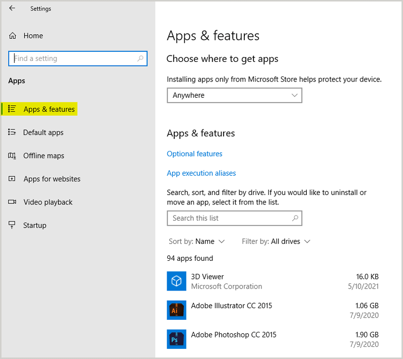Click the Search this list field

(229, 218)
